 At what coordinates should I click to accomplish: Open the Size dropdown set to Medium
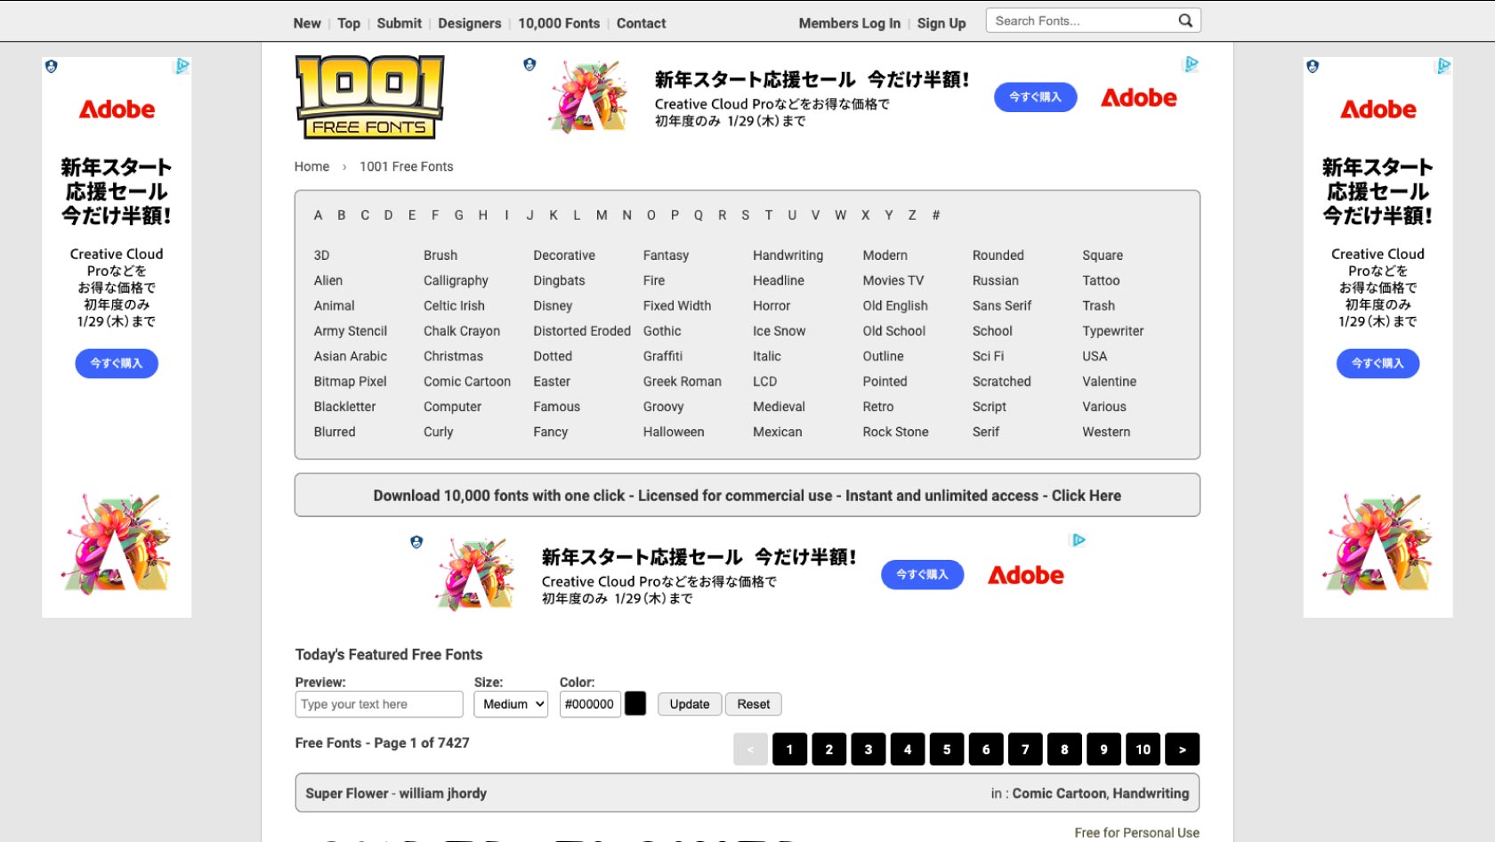tap(511, 704)
